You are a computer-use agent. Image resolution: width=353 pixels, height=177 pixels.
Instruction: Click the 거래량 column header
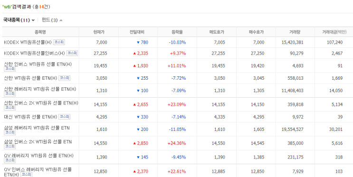[x=295, y=32]
